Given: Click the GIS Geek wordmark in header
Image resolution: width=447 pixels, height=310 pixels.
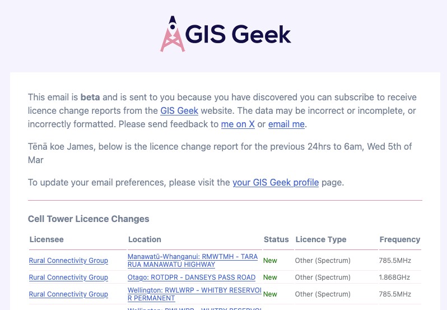Looking at the screenshot, I should coord(238,35).
